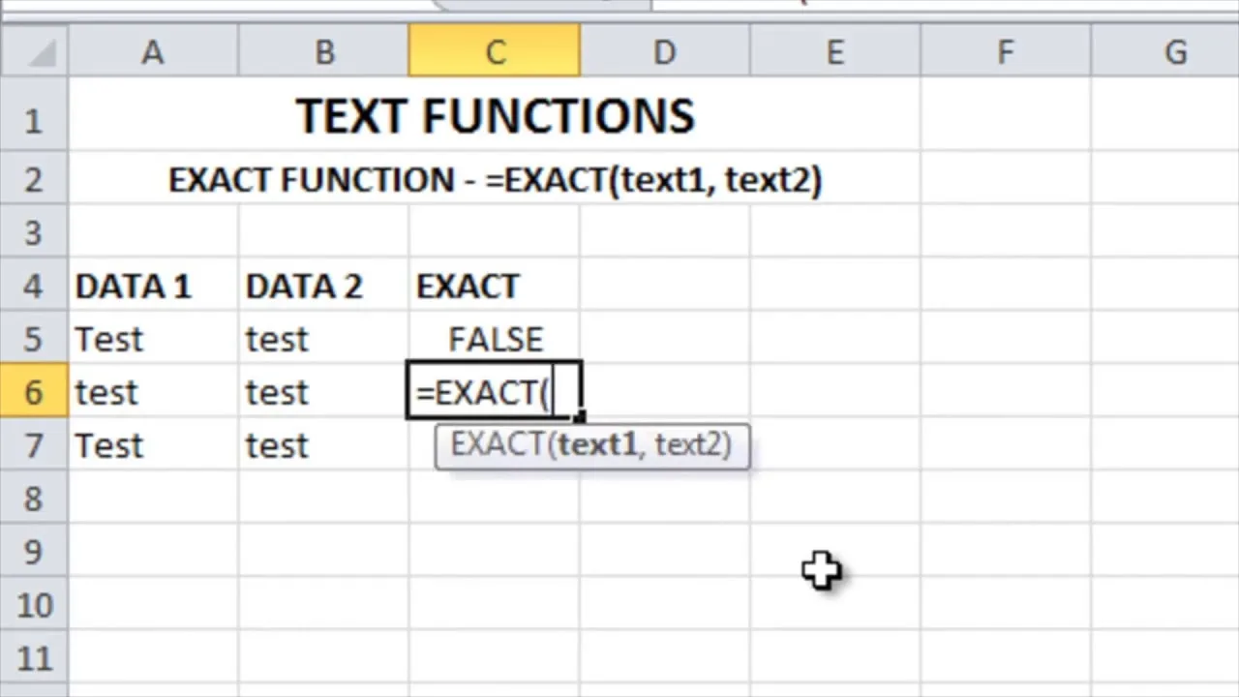1239x697 pixels.
Task: Select row 11 header
Action: 34,658
